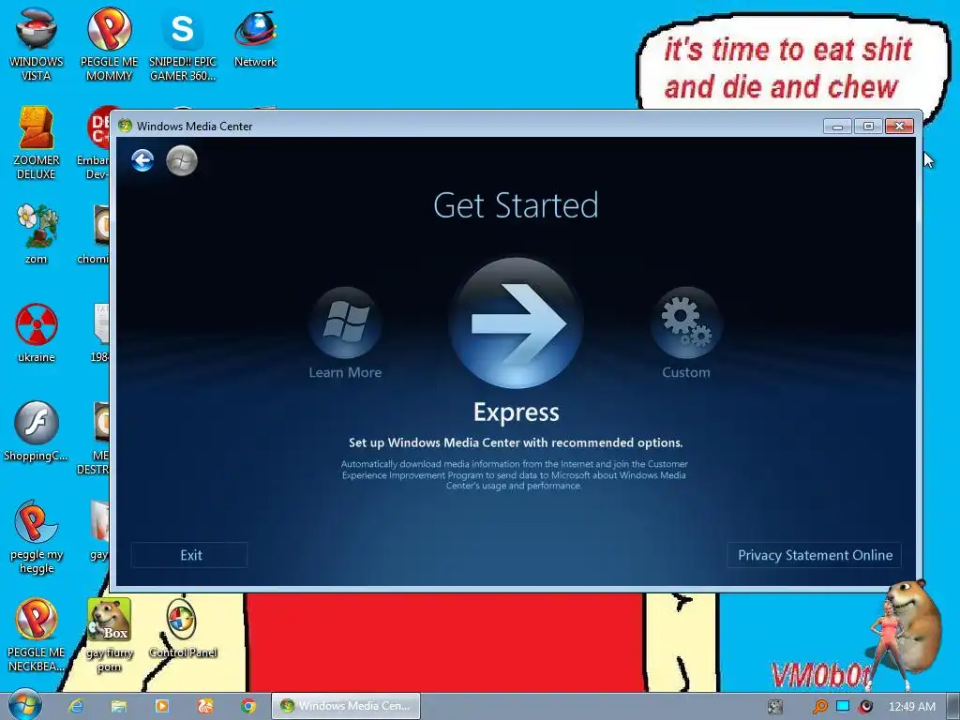The height and width of the screenshot is (720, 960).
Task: Open the Network desktop icon
Action: [255, 37]
